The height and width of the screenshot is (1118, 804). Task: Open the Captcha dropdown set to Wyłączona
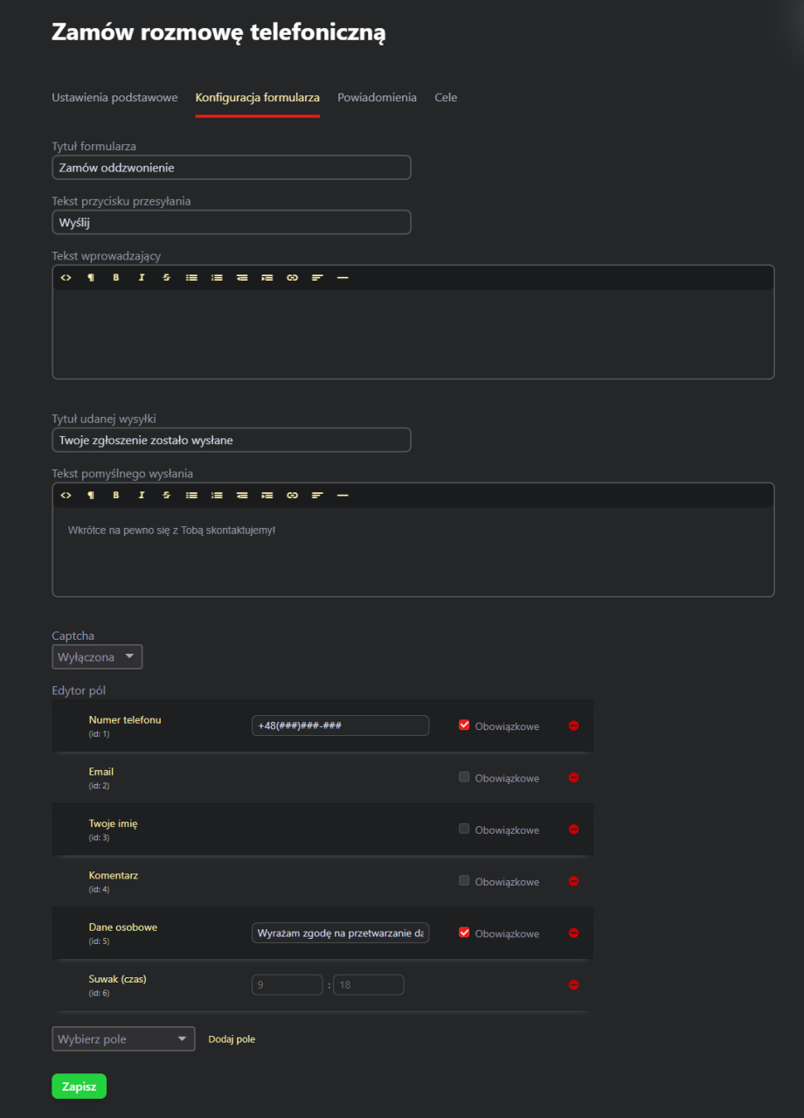pos(97,657)
